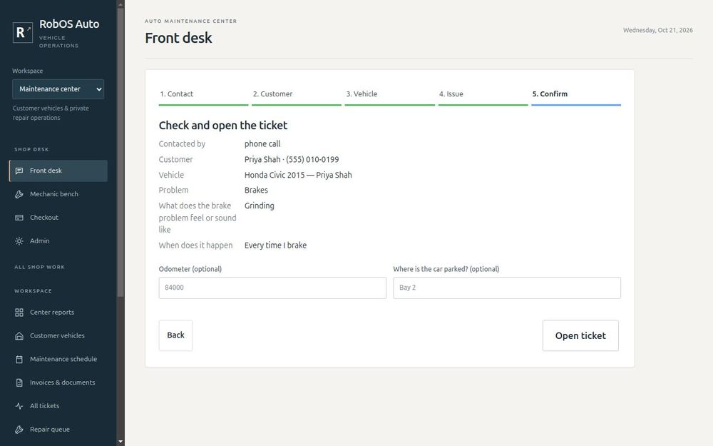The height and width of the screenshot is (446, 713).
Task: Select the 5. Confirm step
Action: [576, 95]
